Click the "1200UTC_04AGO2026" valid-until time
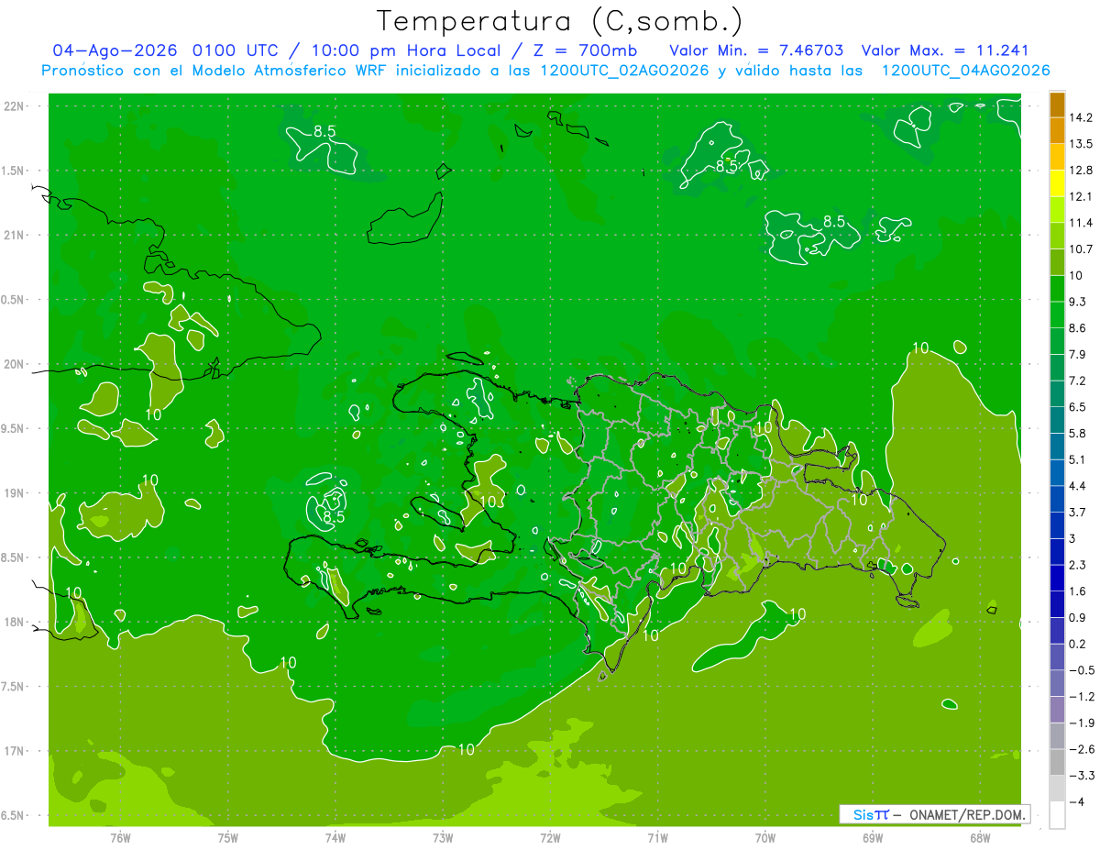This screenshot has width=1100, height=850. pos(965,71)
